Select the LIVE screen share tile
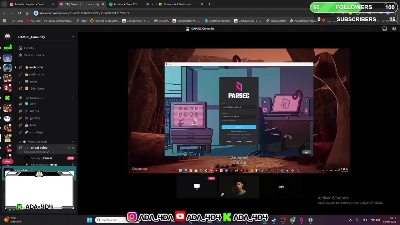Image resolution: width=400 pixels, height=225 pixels. coord(197,187)
